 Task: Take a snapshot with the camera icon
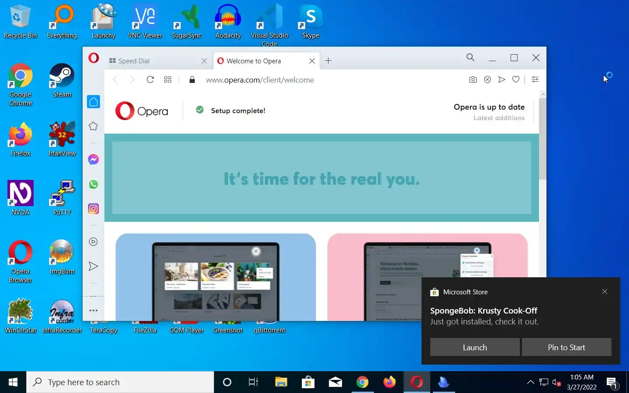point(473,79)
